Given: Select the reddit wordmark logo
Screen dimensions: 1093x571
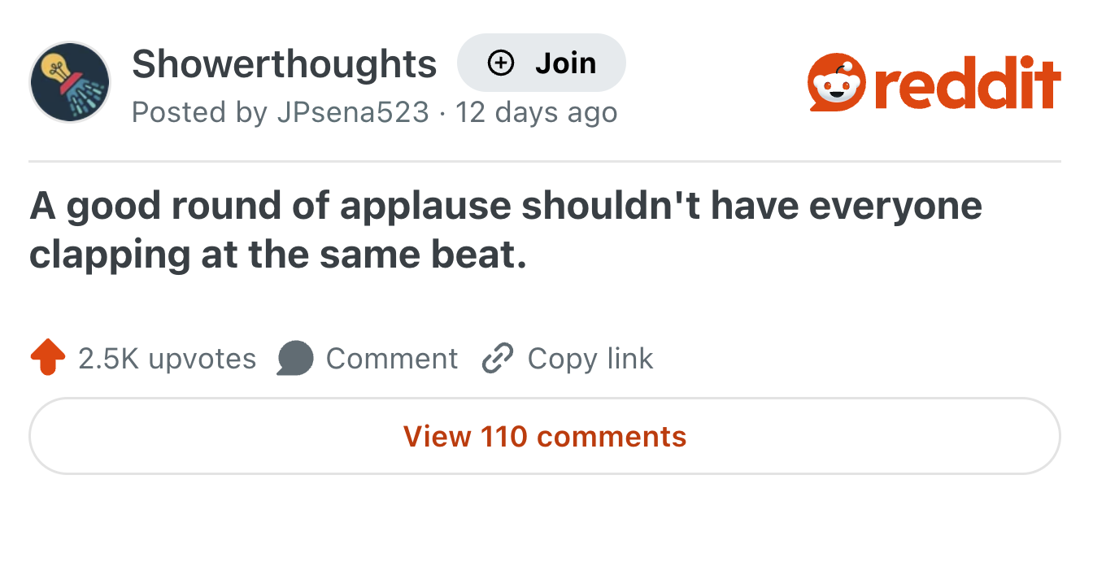Looking at the screenshot, I should click(x=968, y=81).
